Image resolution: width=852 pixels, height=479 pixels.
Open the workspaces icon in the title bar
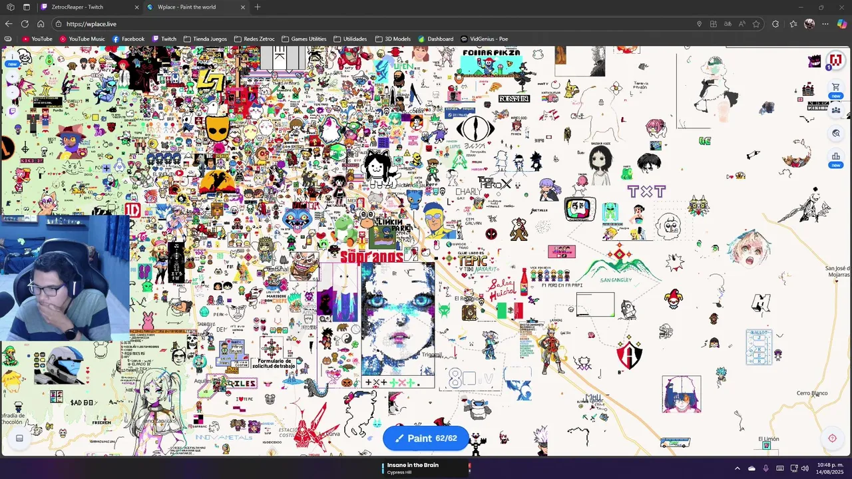[x=10, y=7]
